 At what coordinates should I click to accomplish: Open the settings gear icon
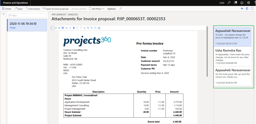(249, 3)
